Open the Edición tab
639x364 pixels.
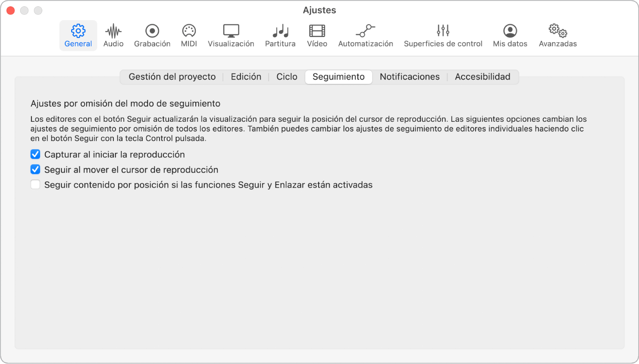(x=246, y=77)
